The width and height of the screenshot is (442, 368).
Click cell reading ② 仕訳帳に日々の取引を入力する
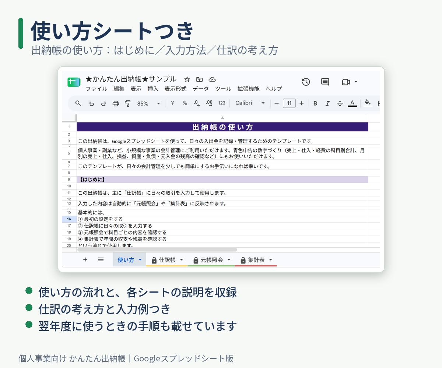coord(222,226)
